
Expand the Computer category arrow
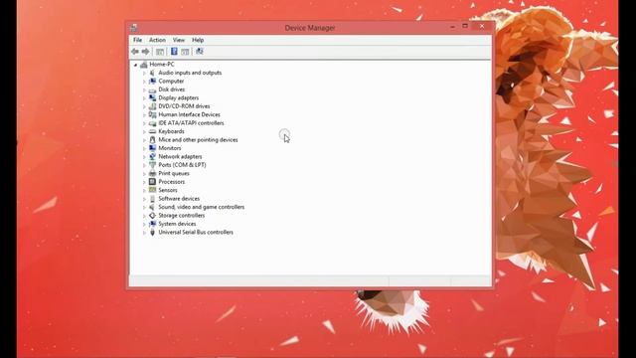(144, 82)
